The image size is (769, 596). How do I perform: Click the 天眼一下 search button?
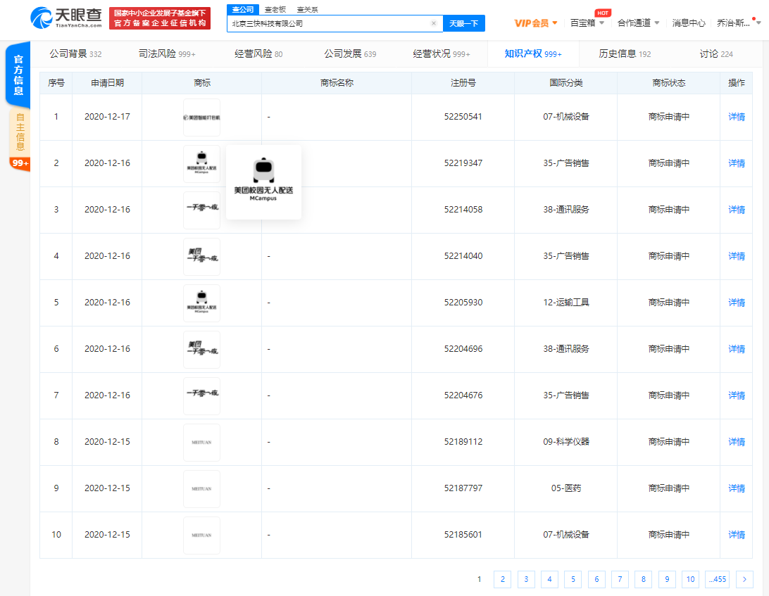(x=463, y=23)
